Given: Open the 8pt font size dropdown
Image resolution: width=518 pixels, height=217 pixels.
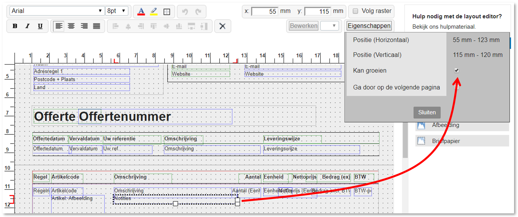Looking at the screenshot, I should click(x=117, y=11).
